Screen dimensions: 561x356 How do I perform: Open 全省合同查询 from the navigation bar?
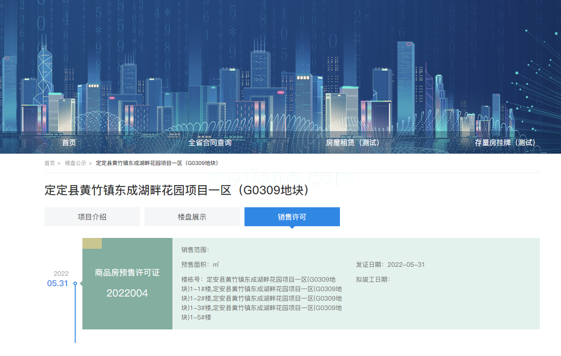[x=210, y=142]
